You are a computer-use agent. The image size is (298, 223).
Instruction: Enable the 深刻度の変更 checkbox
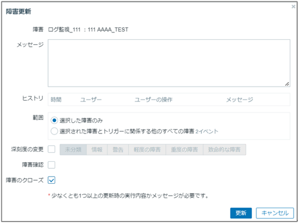coord(52,149)
